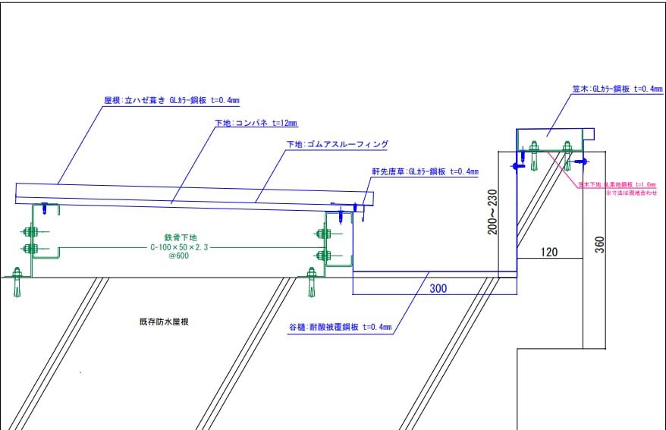Click the '@600' spacing text
The width and height of the screenshot is (666, 430).
[179, 256]
